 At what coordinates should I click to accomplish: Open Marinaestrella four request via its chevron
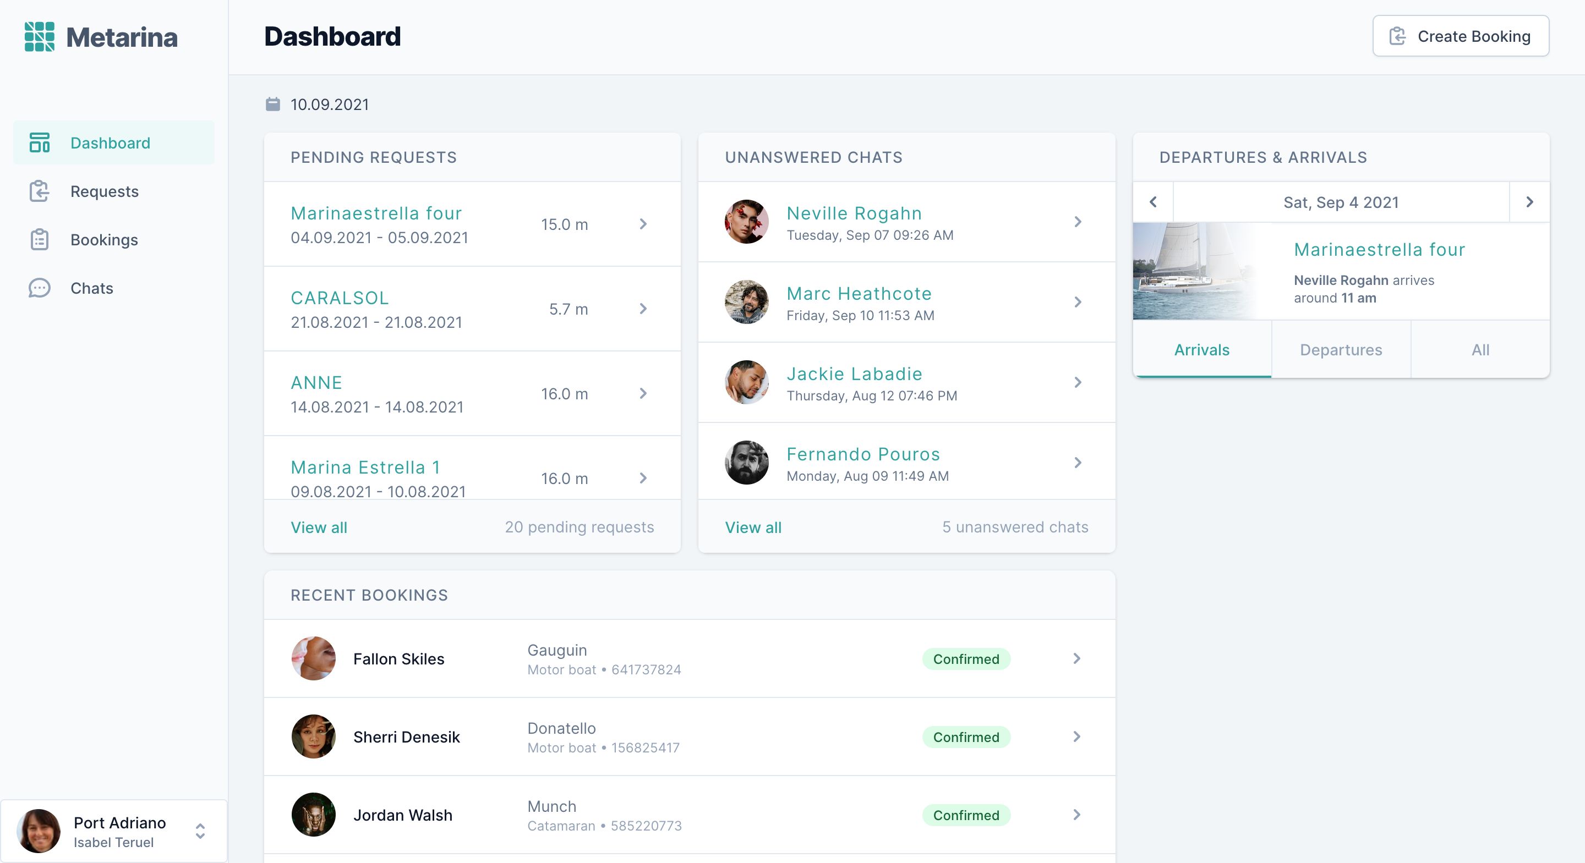(x=643, y=224)
